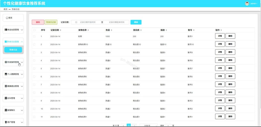Check the checkbox for 食物名称2 row
Screen dimensions: 261x127
click(x=34, y=109)
